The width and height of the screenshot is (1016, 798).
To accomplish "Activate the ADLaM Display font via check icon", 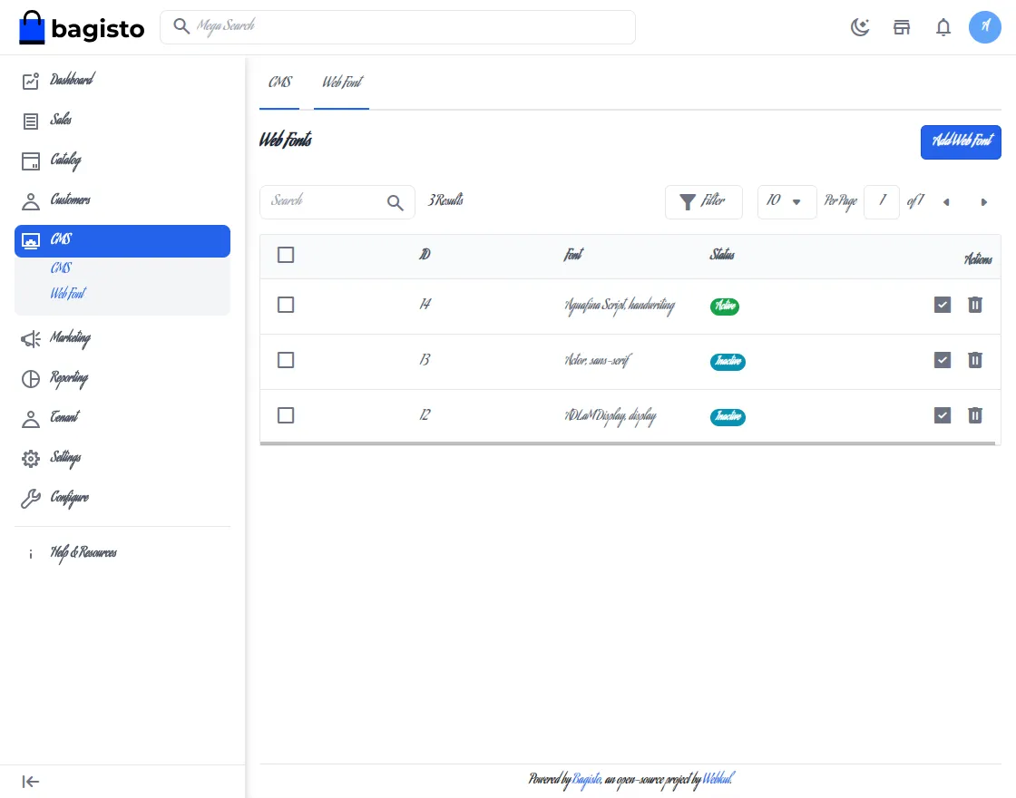I will [x=943, y=415].
